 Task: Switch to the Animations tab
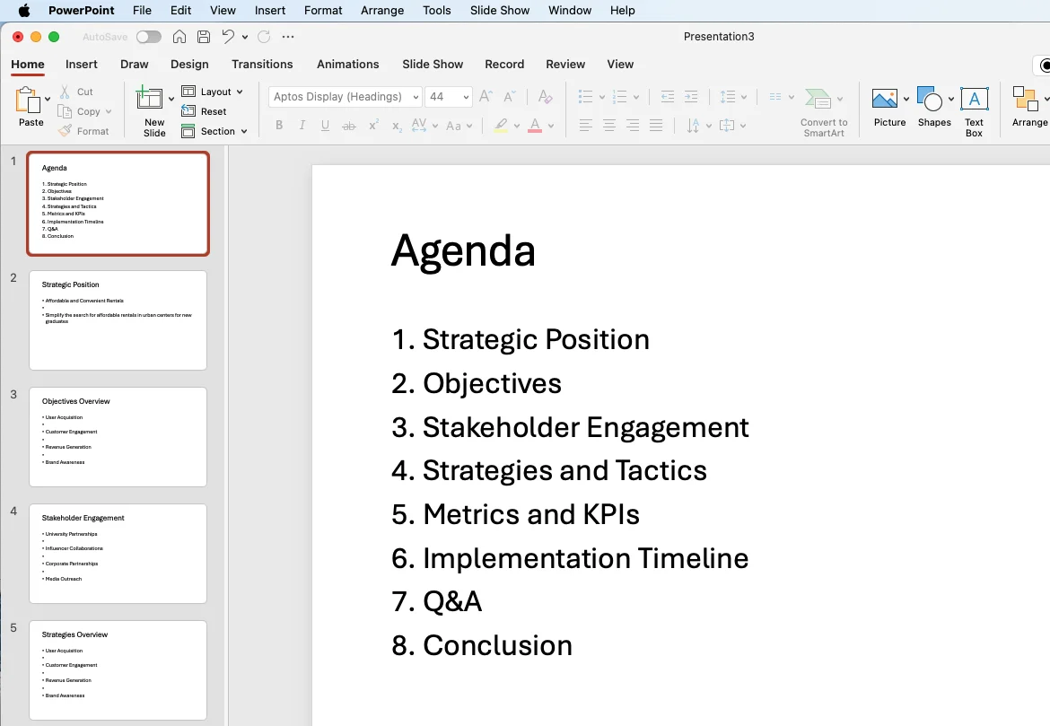(347, 65)
